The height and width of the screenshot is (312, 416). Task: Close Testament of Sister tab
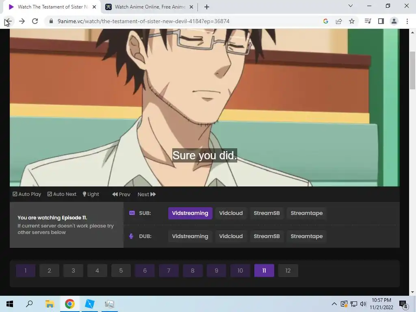pos(94,7)
